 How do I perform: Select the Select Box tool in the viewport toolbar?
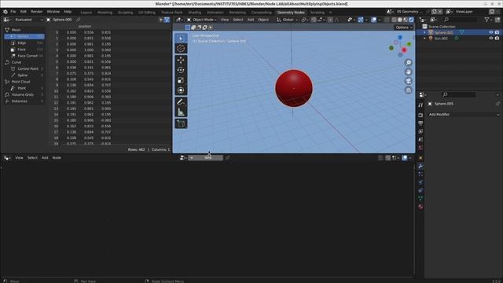181,39
